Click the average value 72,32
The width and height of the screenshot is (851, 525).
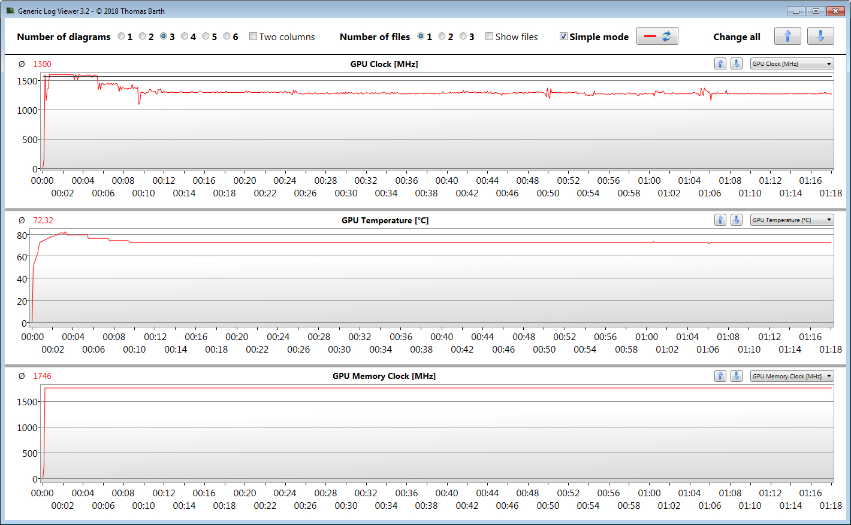coord(43,220)
